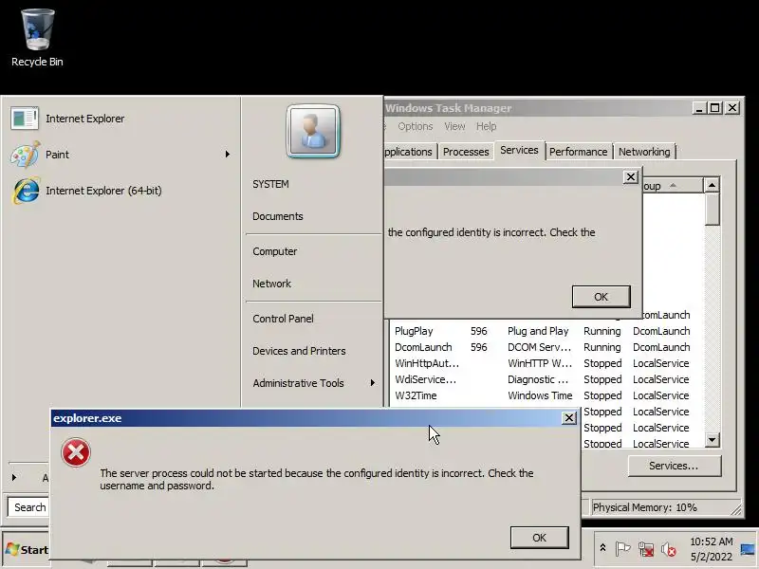Screen dimensions: 759x569
Task: Click the Diagnostic ... description cell
Action: click(x=538, y=379)
